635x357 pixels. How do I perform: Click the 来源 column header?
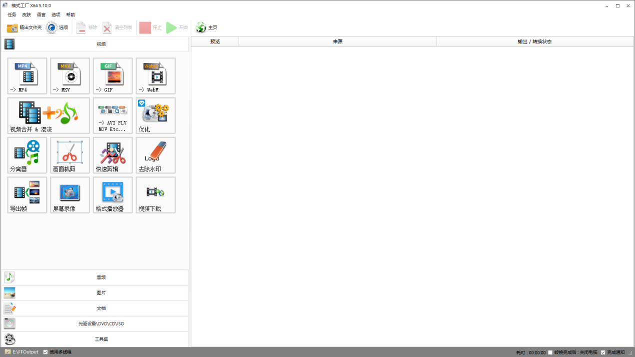[x=338, y=41]
